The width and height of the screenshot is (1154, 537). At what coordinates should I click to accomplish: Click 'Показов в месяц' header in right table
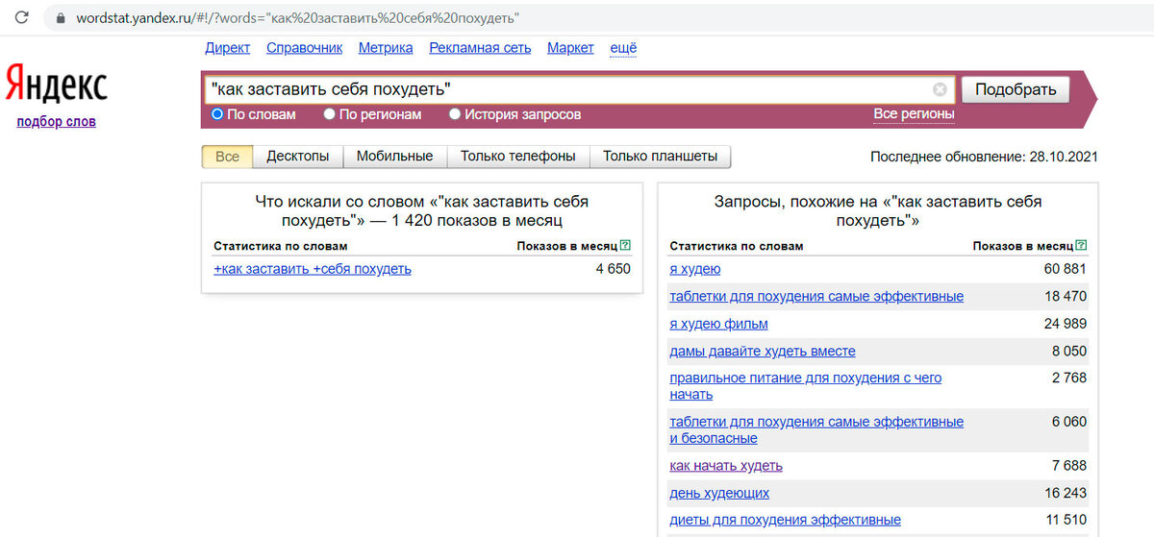1022,246
